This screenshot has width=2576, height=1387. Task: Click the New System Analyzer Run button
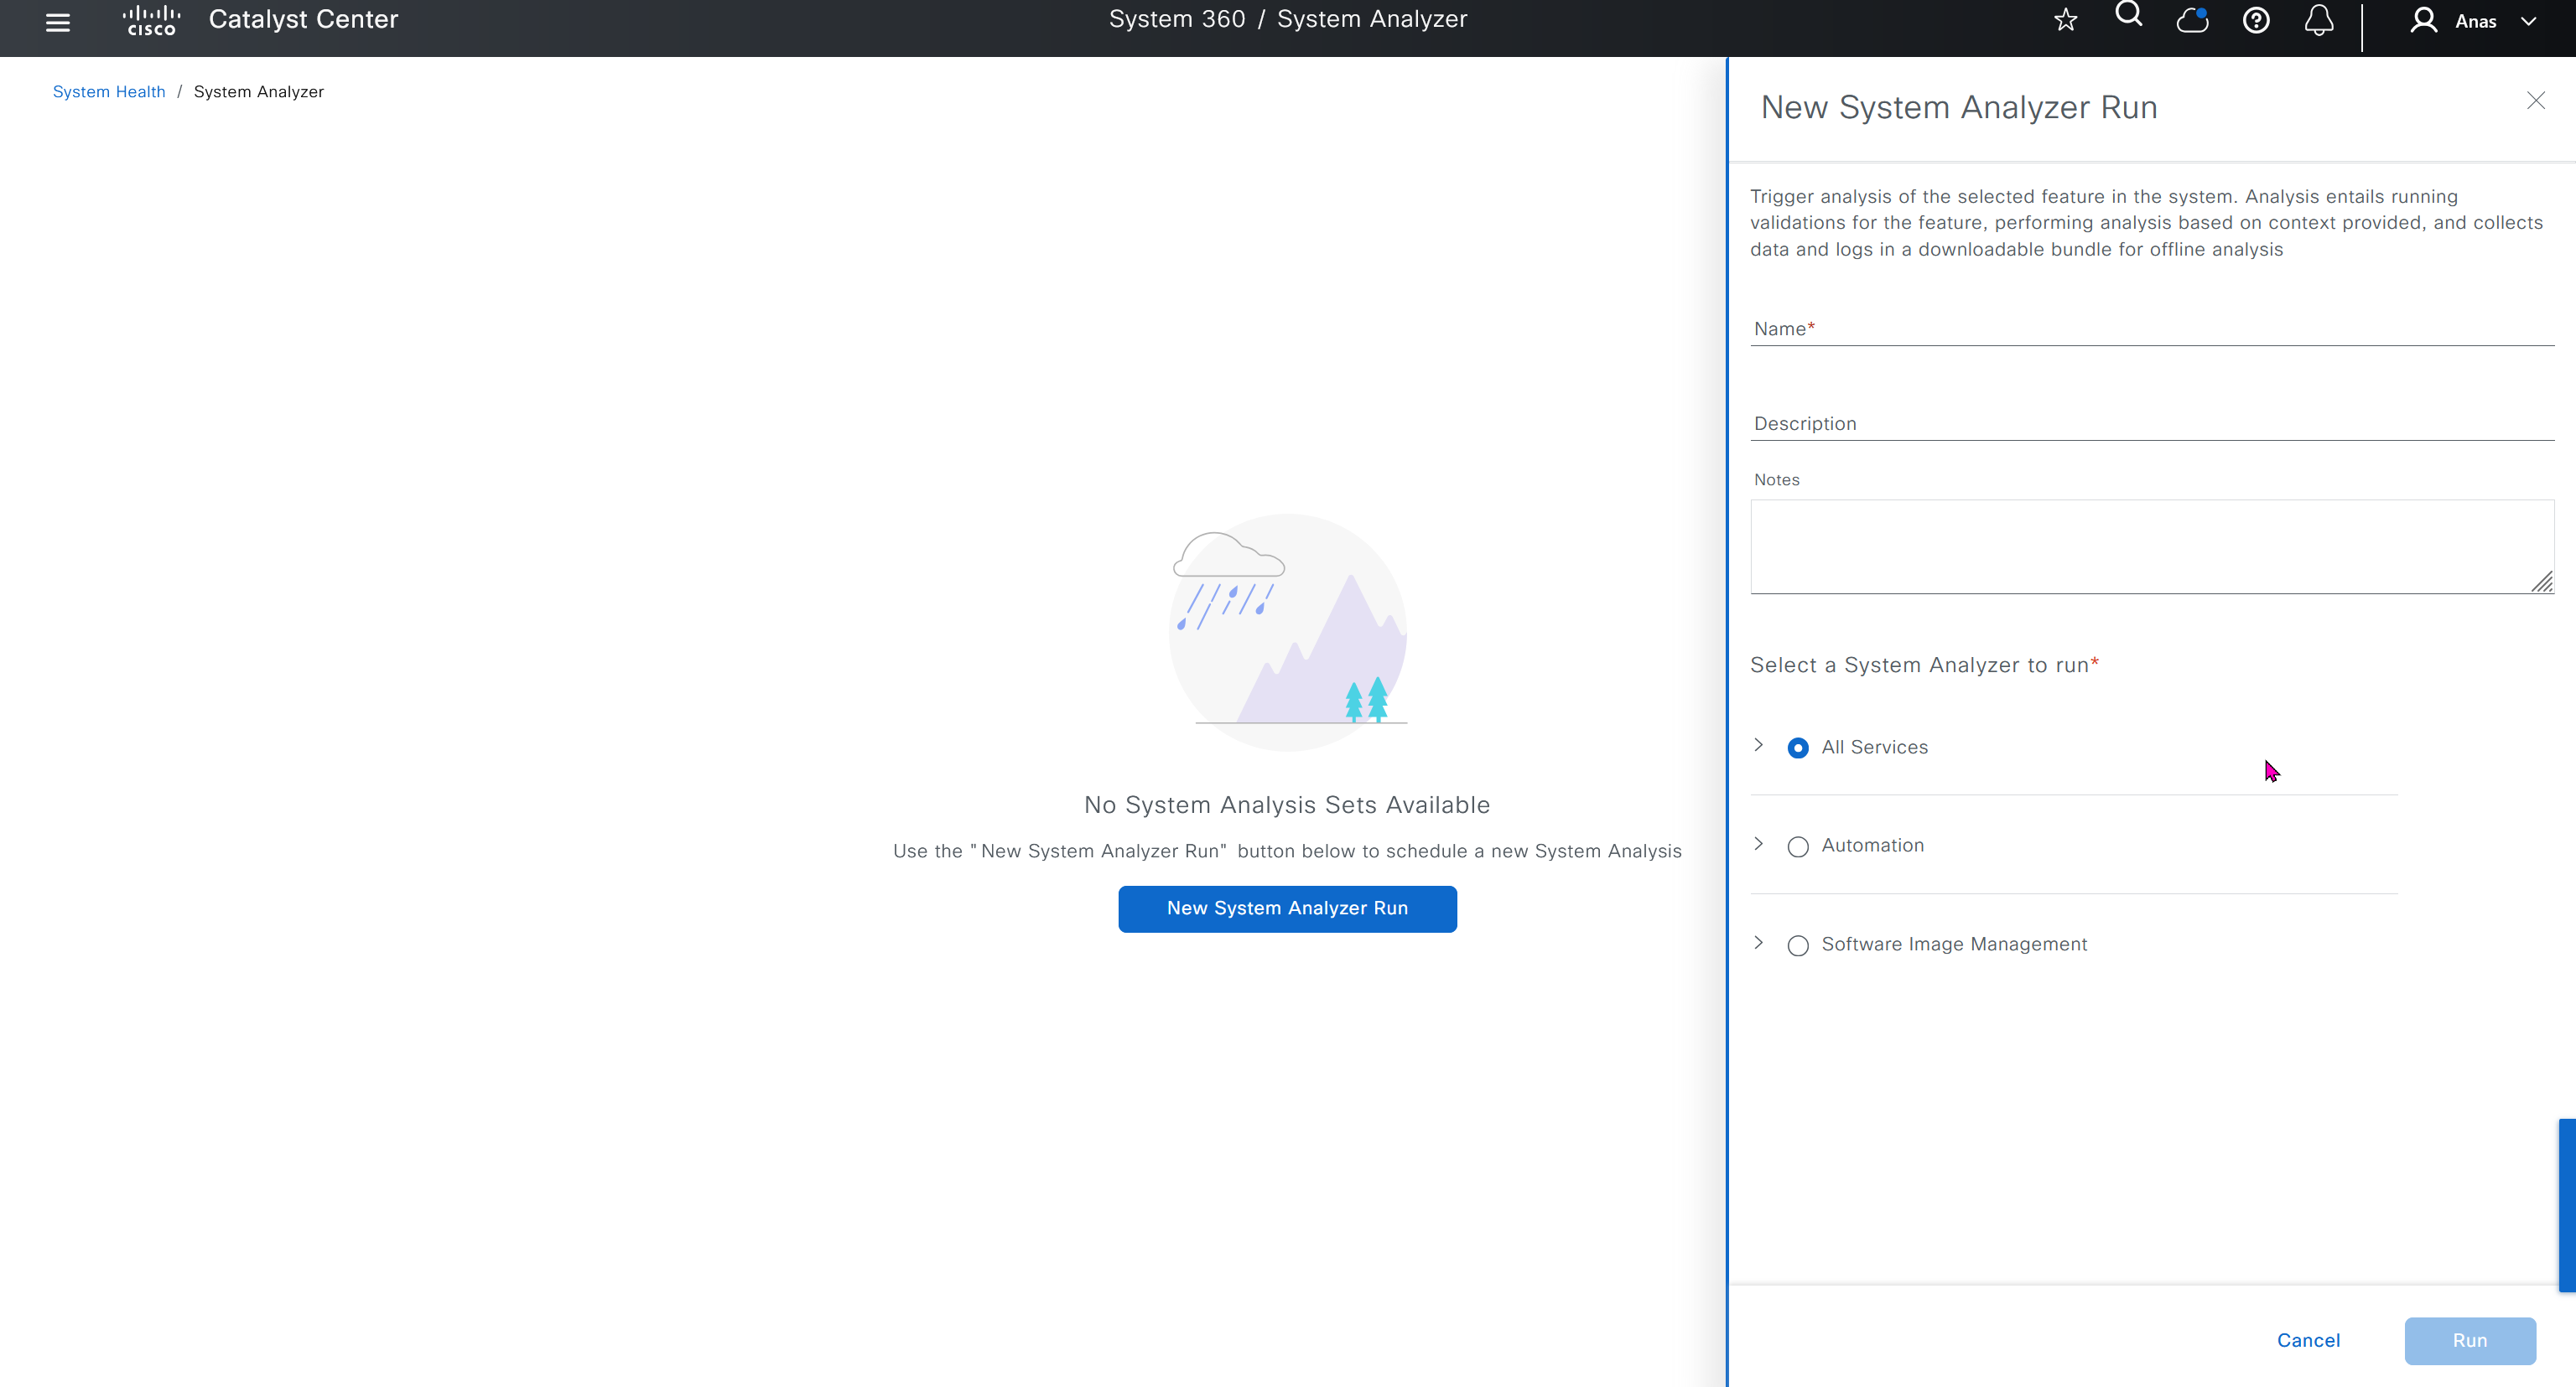pos(1287,908)
